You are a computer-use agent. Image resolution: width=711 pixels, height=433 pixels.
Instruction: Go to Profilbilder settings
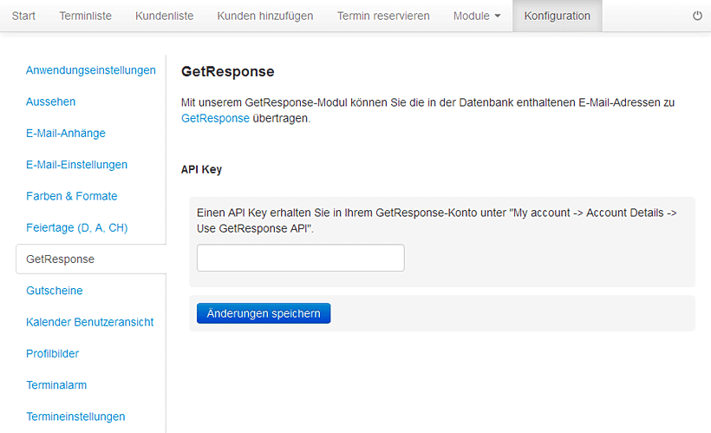53,353
